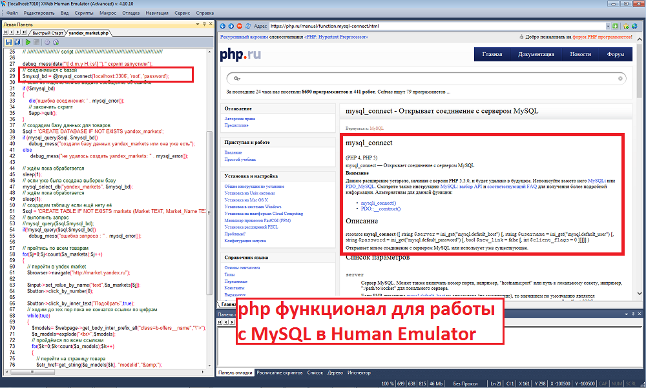Jump to first tab in bottom panel
Image resolution: width=646 pixels, height=388 pixels.
pyautogui.click(x=220, y=322)
